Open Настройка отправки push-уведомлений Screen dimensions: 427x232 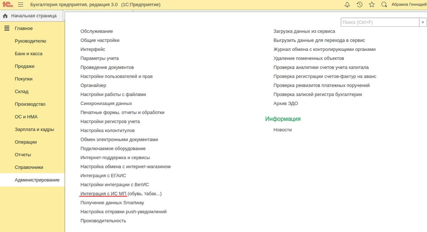123,212
